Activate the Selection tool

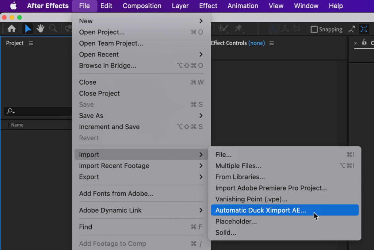[27, 29]
